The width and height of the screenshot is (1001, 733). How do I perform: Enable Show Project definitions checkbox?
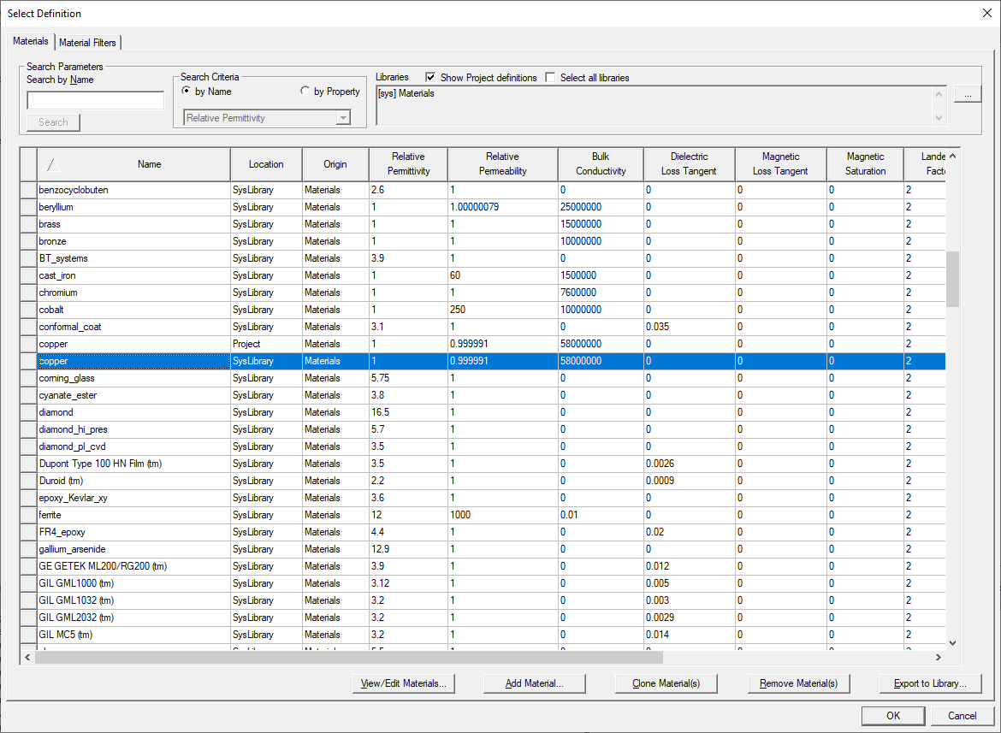tap(430, 77)
